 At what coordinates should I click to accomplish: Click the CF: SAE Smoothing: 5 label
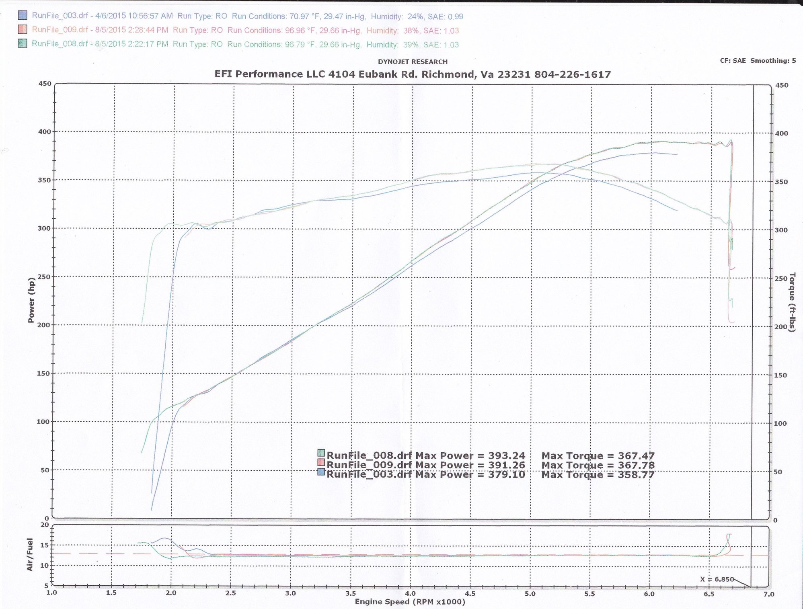(x=758, y=61)
